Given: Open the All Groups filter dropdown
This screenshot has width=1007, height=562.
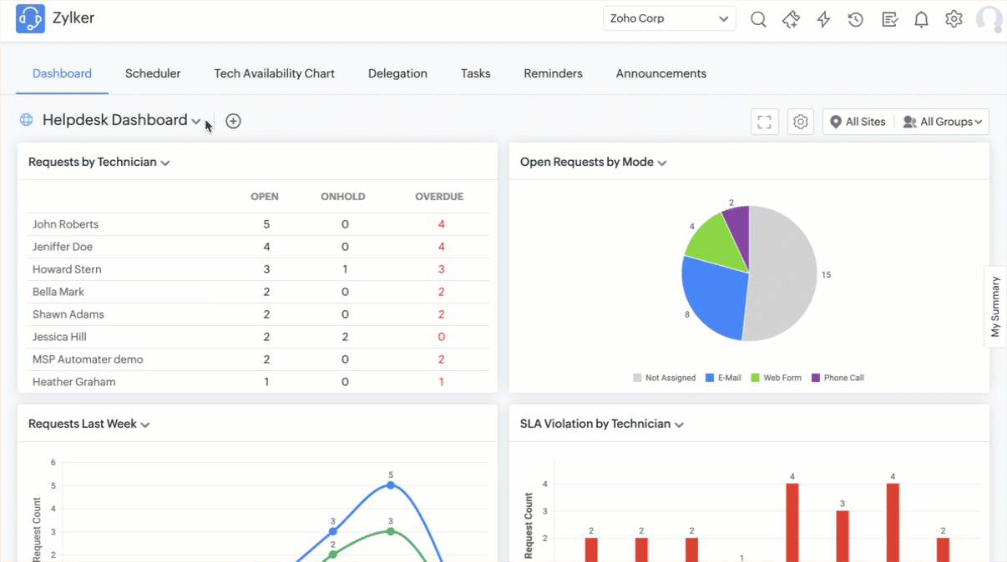Looking at the screenshot, I should pos(944,122).
